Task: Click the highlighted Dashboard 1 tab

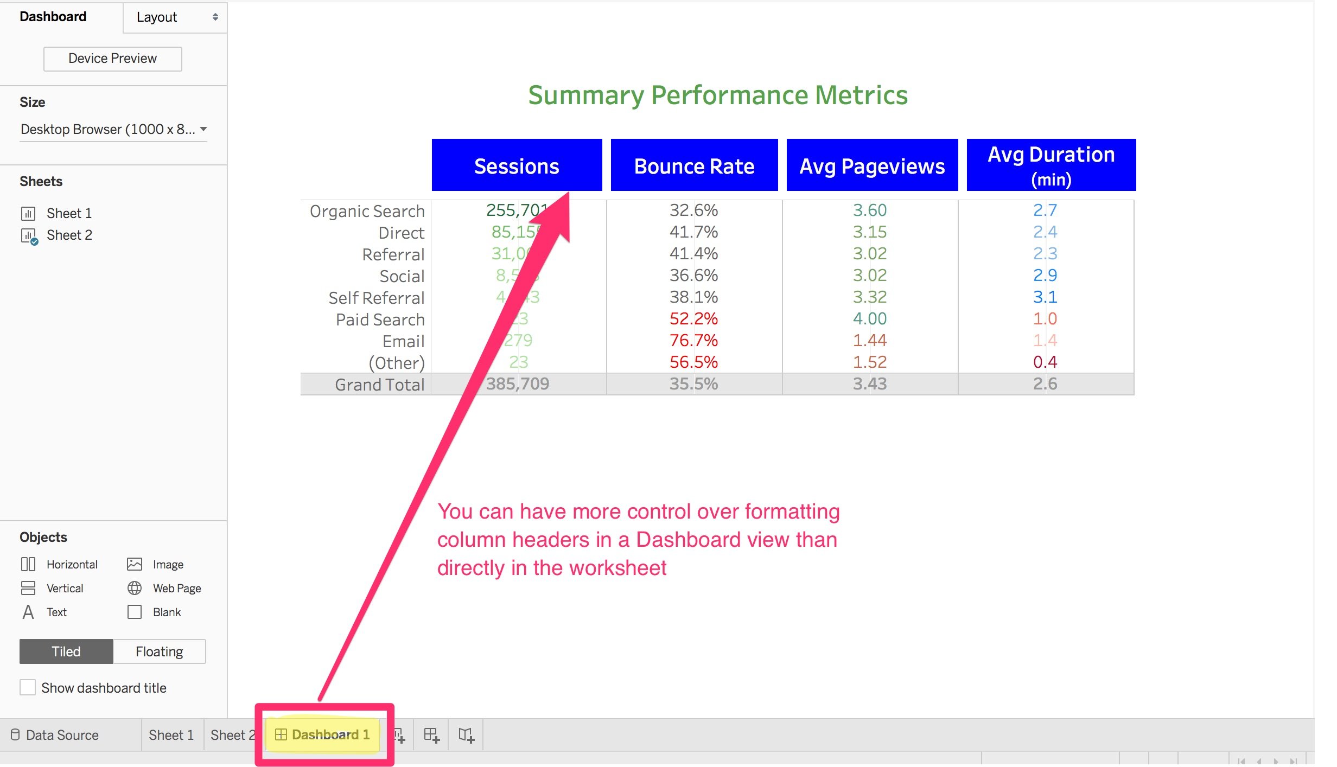Action: [x=324, y=735]
